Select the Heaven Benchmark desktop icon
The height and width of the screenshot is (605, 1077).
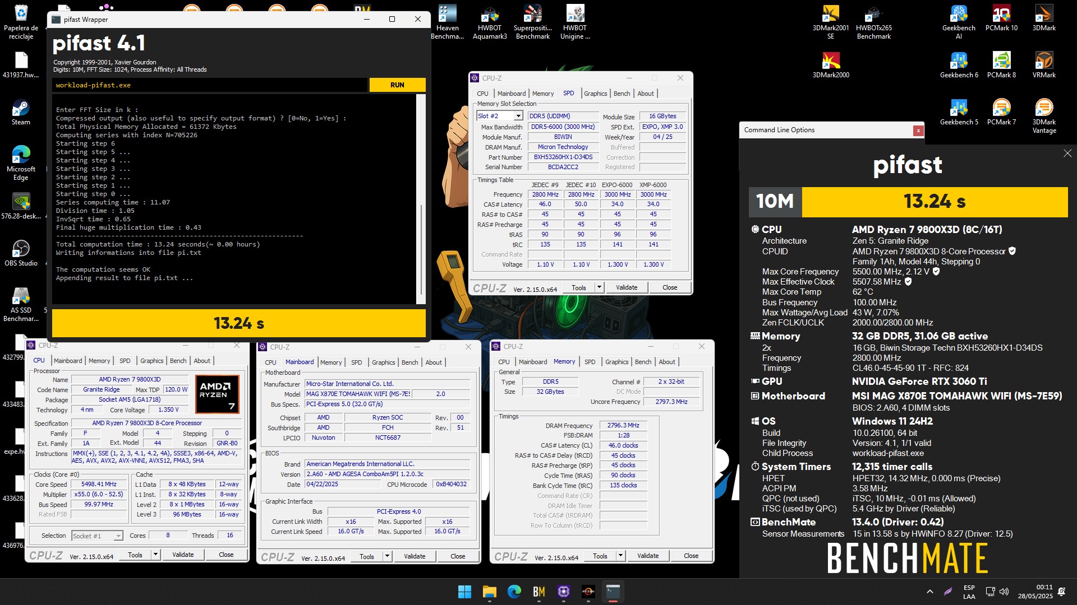(x=447, y=22)
